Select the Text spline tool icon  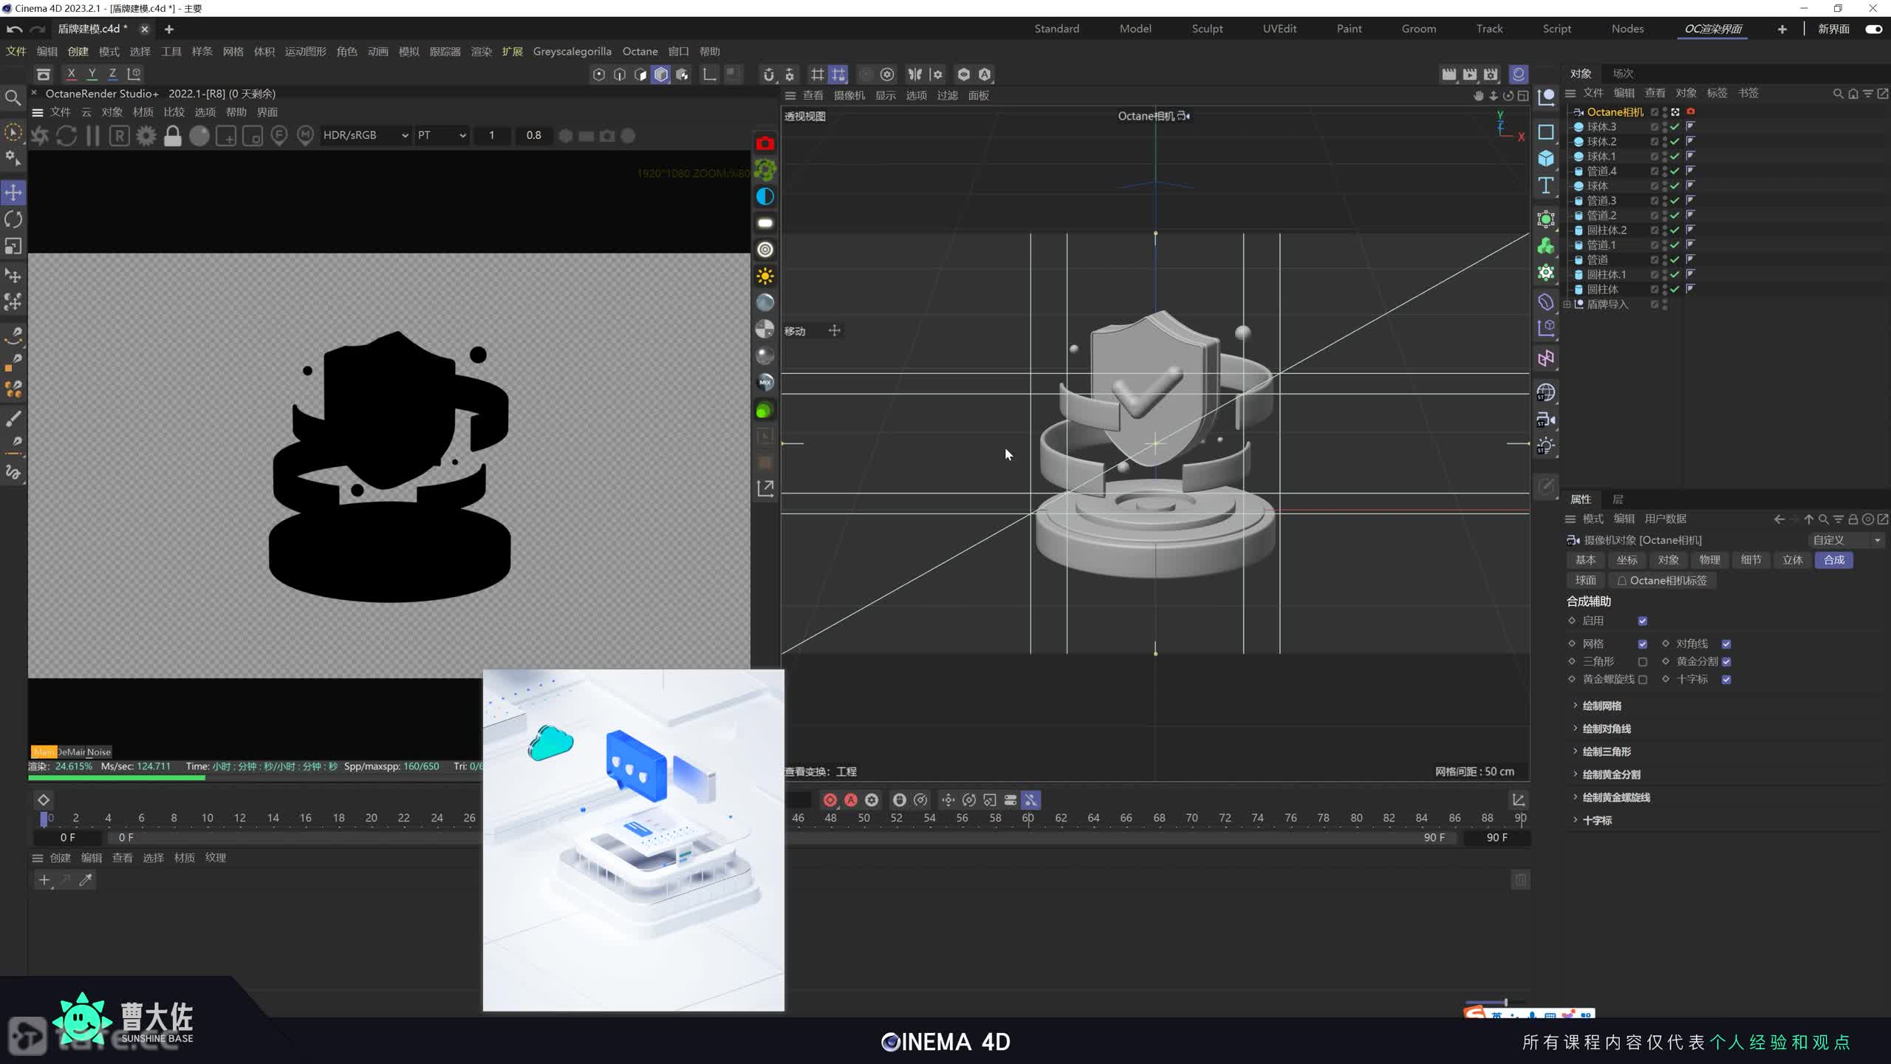(1546, 185)
